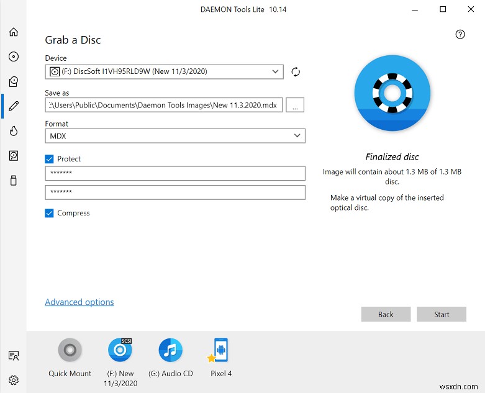Click the first password field

coord(175,173)
